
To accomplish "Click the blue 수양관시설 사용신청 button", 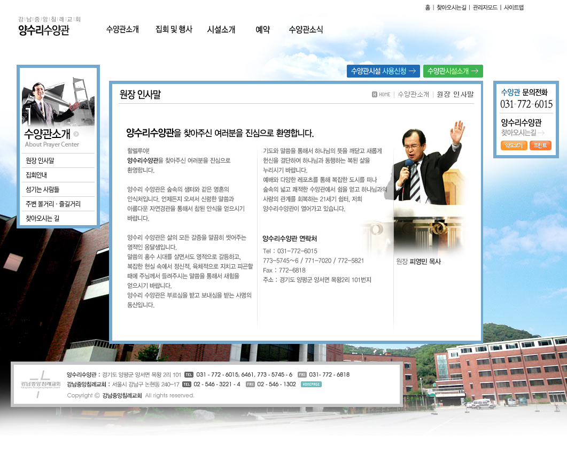I will point(383,71).
